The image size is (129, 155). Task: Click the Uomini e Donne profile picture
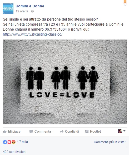coord(8,9)
